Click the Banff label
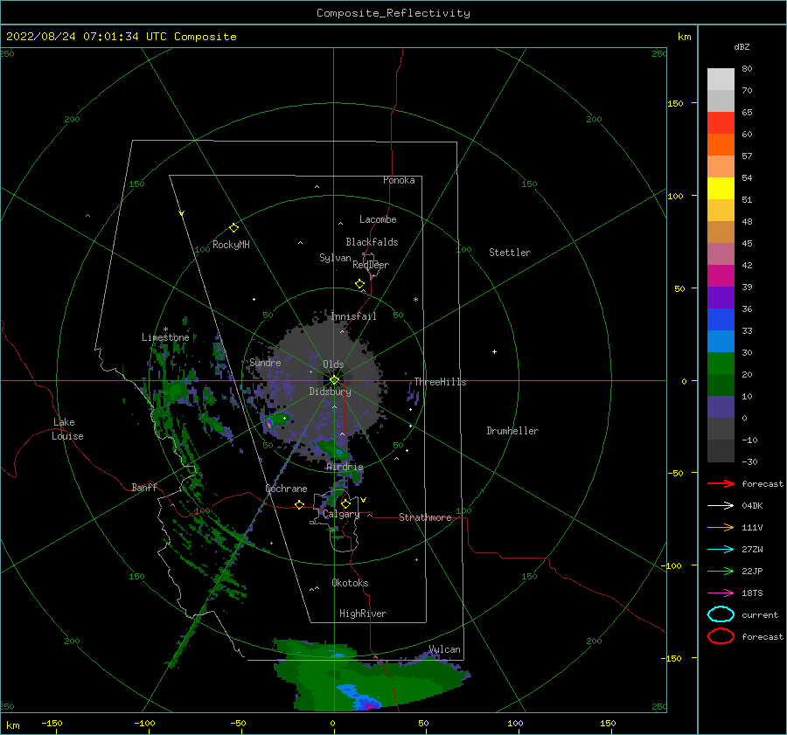The height and width of the screenshot is (735, 787). [144, 487]
